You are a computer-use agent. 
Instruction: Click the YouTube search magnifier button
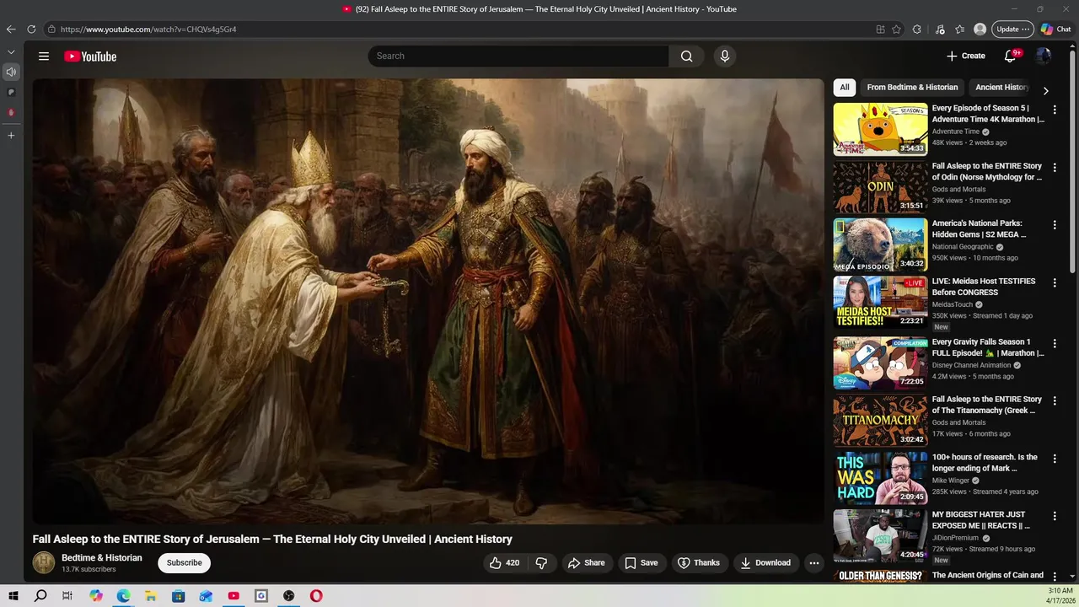tap(687, 56)
